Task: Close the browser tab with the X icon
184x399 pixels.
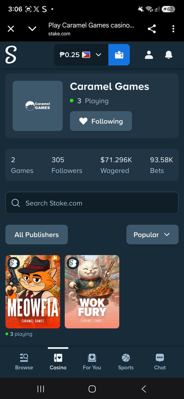Action: [x=11, y=29]
